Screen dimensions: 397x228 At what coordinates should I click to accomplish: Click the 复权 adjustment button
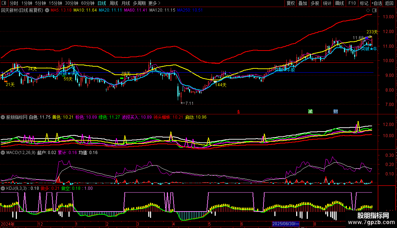pos(291,3)
